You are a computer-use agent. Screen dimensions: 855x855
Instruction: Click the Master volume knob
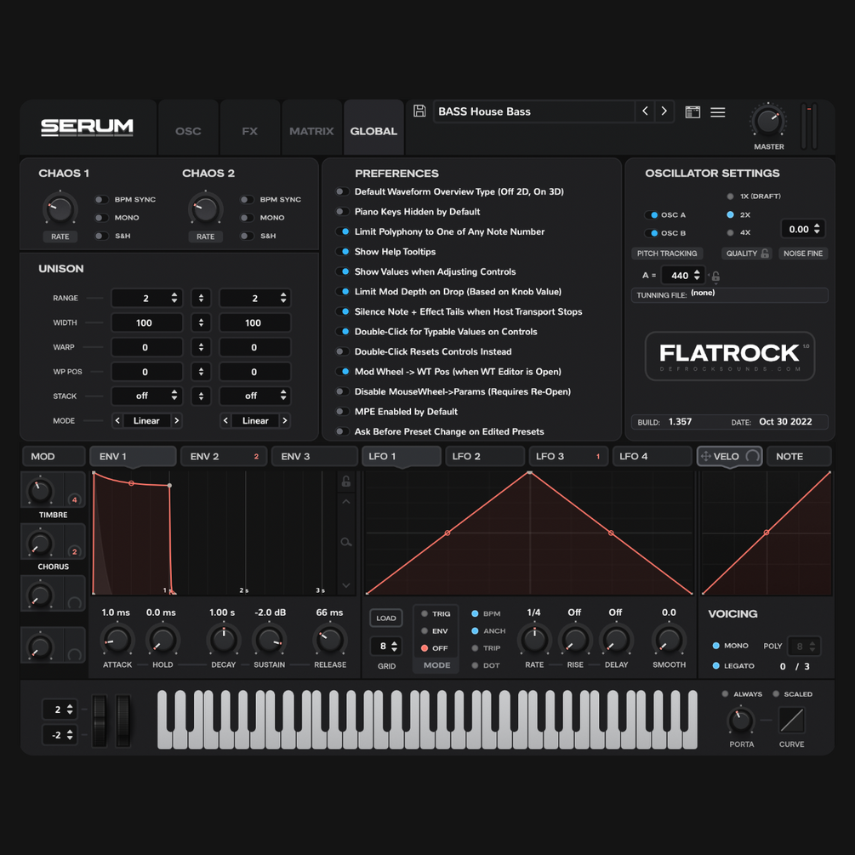click(768, 121)
